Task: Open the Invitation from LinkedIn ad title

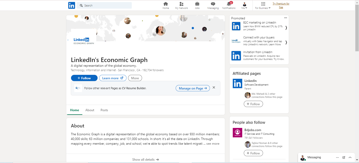Action: click(258, 52)
